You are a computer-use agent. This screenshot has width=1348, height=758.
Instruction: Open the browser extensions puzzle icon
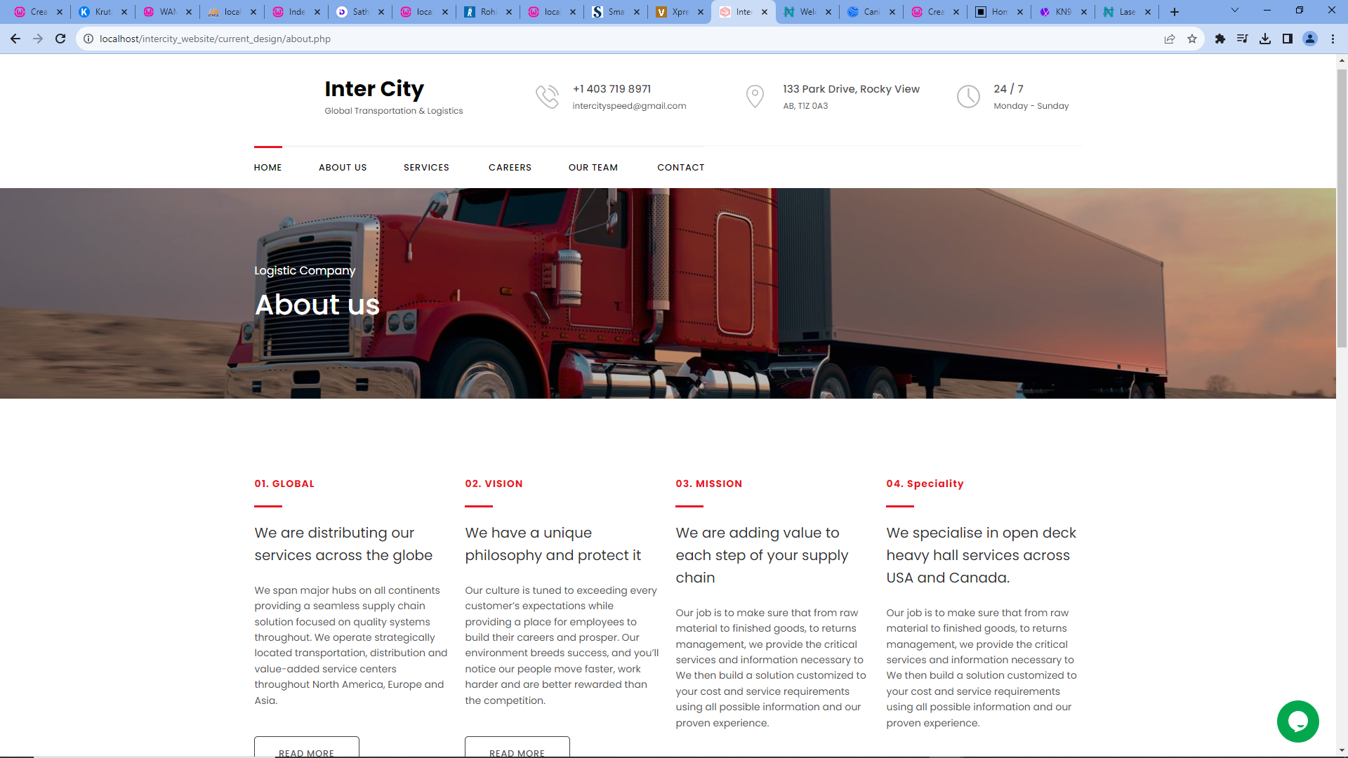(1220, 39)
